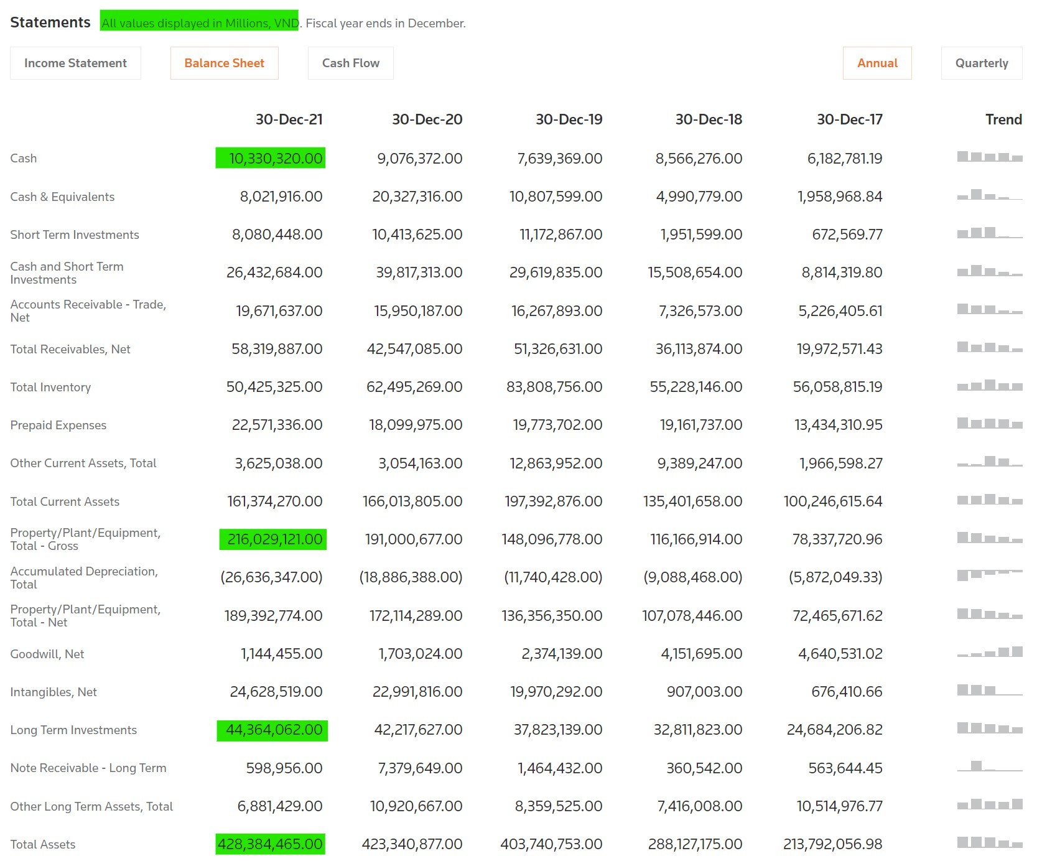This screenshot has height=861, width=1042.
Task: Click the Intangibles, Net trend sparkline
Action: (x=989, y=691)
